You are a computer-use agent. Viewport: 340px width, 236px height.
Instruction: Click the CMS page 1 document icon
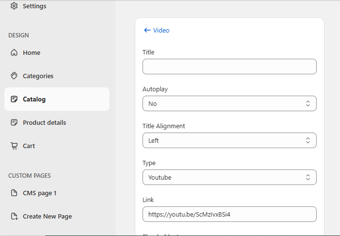pyautogui.click(x=14, y=193)
